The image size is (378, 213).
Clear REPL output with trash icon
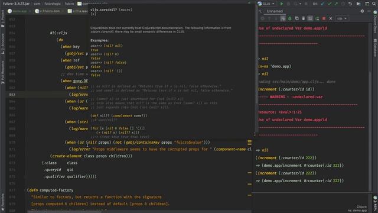[x=303, y=18]
